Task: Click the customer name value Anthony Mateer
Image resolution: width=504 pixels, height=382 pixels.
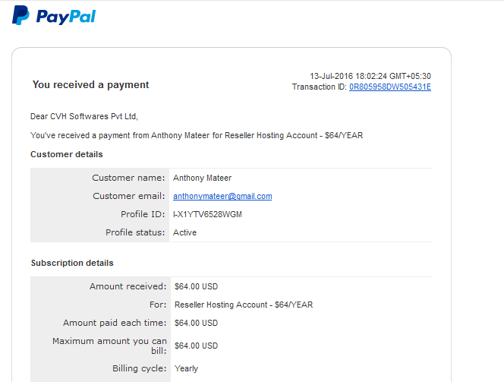Action: point(202,178)
